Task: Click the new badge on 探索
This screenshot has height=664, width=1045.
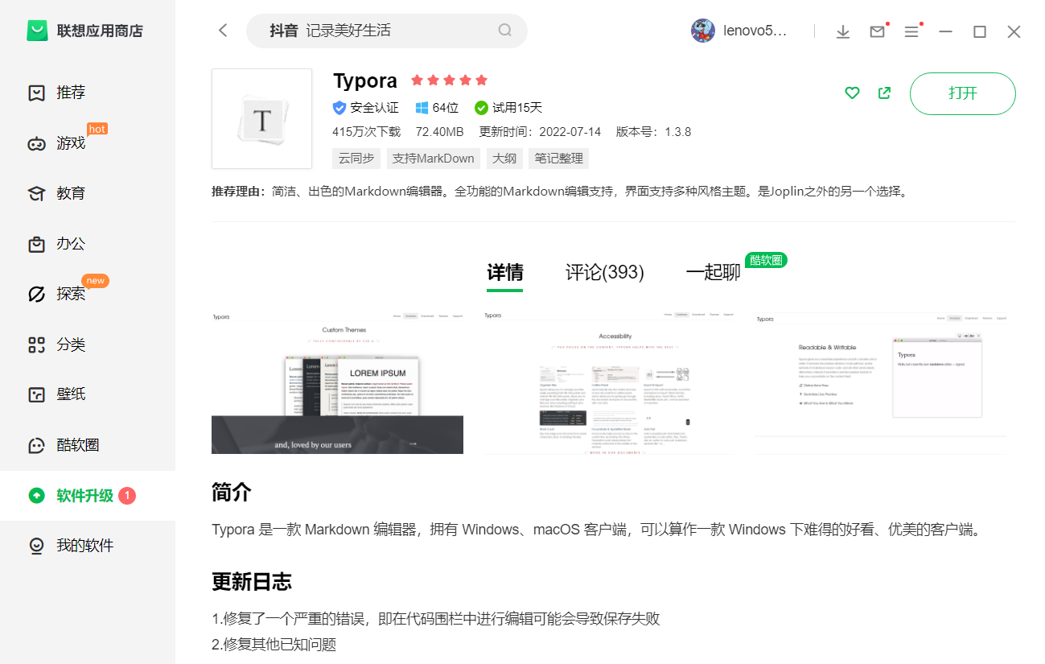Action: 95,281
